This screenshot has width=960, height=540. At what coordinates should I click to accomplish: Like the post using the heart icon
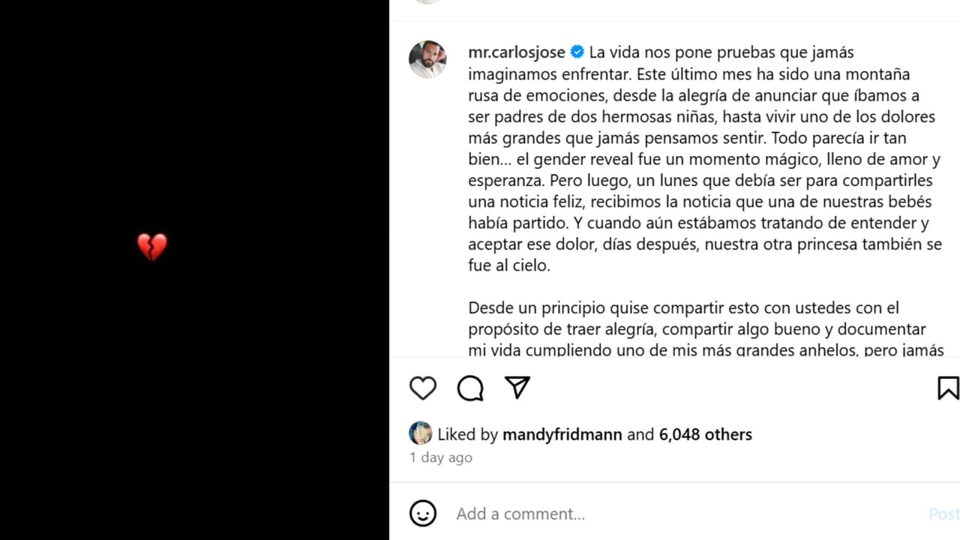click(x=422, y=388)
